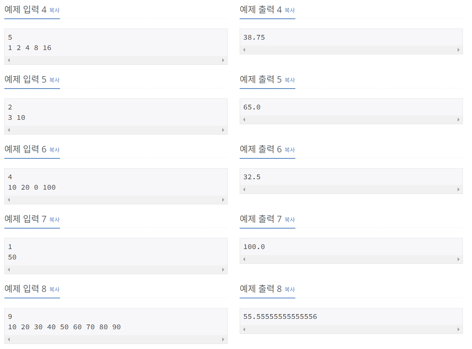Copy example output 5 via 복사 link
The image size is (472, 349).
[x=290, y=80]
